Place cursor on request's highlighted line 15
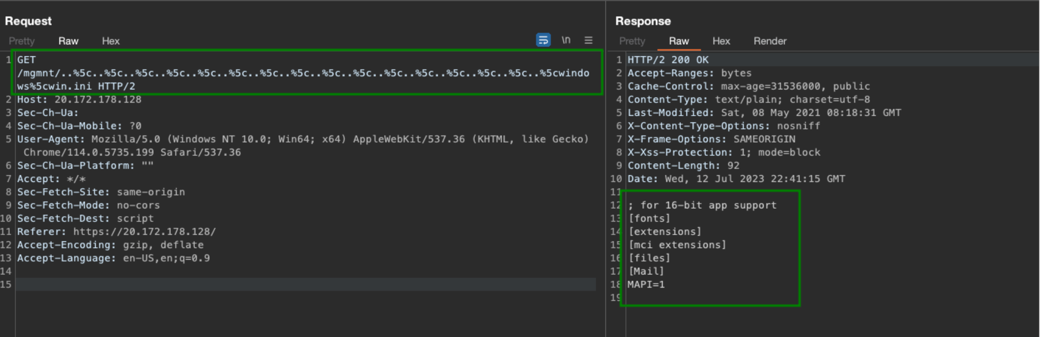 coord(306,284)
